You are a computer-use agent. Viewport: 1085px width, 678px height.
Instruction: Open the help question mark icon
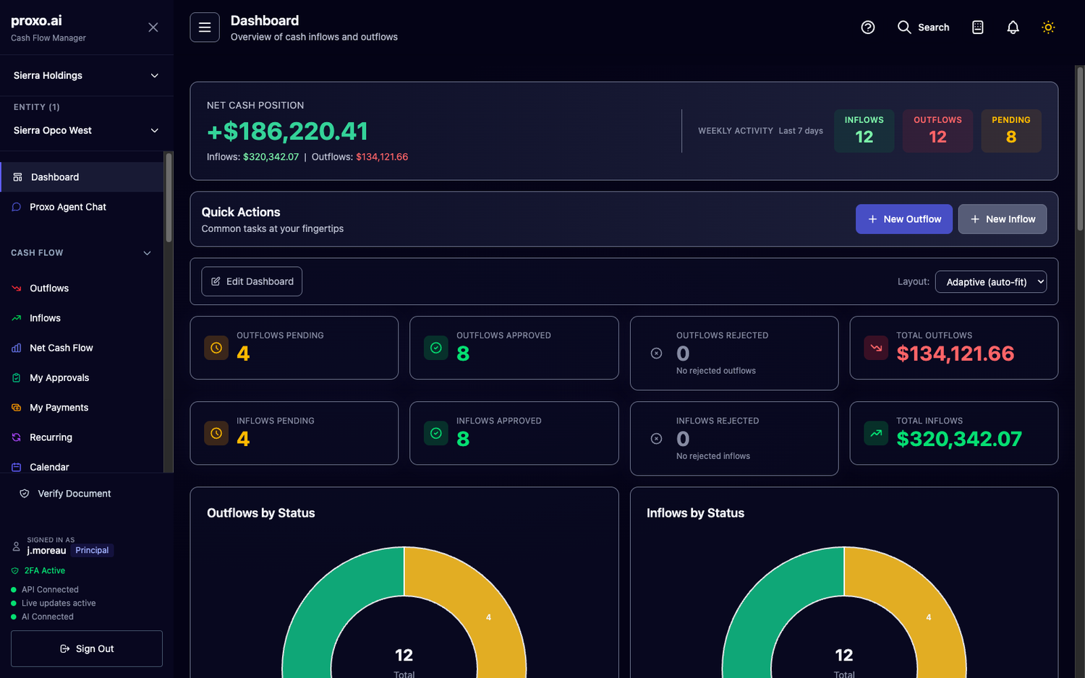868,27
